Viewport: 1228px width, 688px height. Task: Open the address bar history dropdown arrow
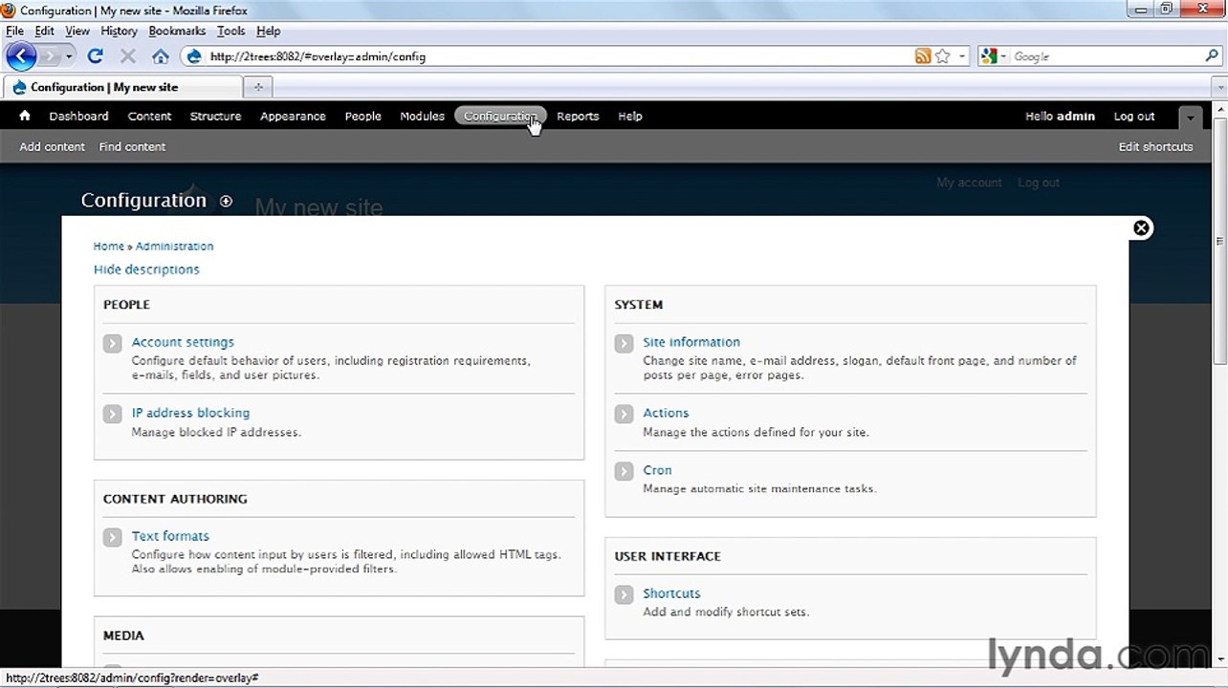tap(963, 56)
